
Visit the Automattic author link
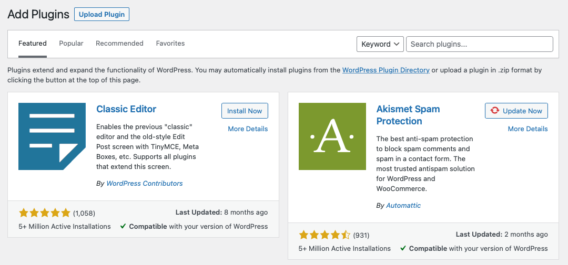(x=403, y=206)
